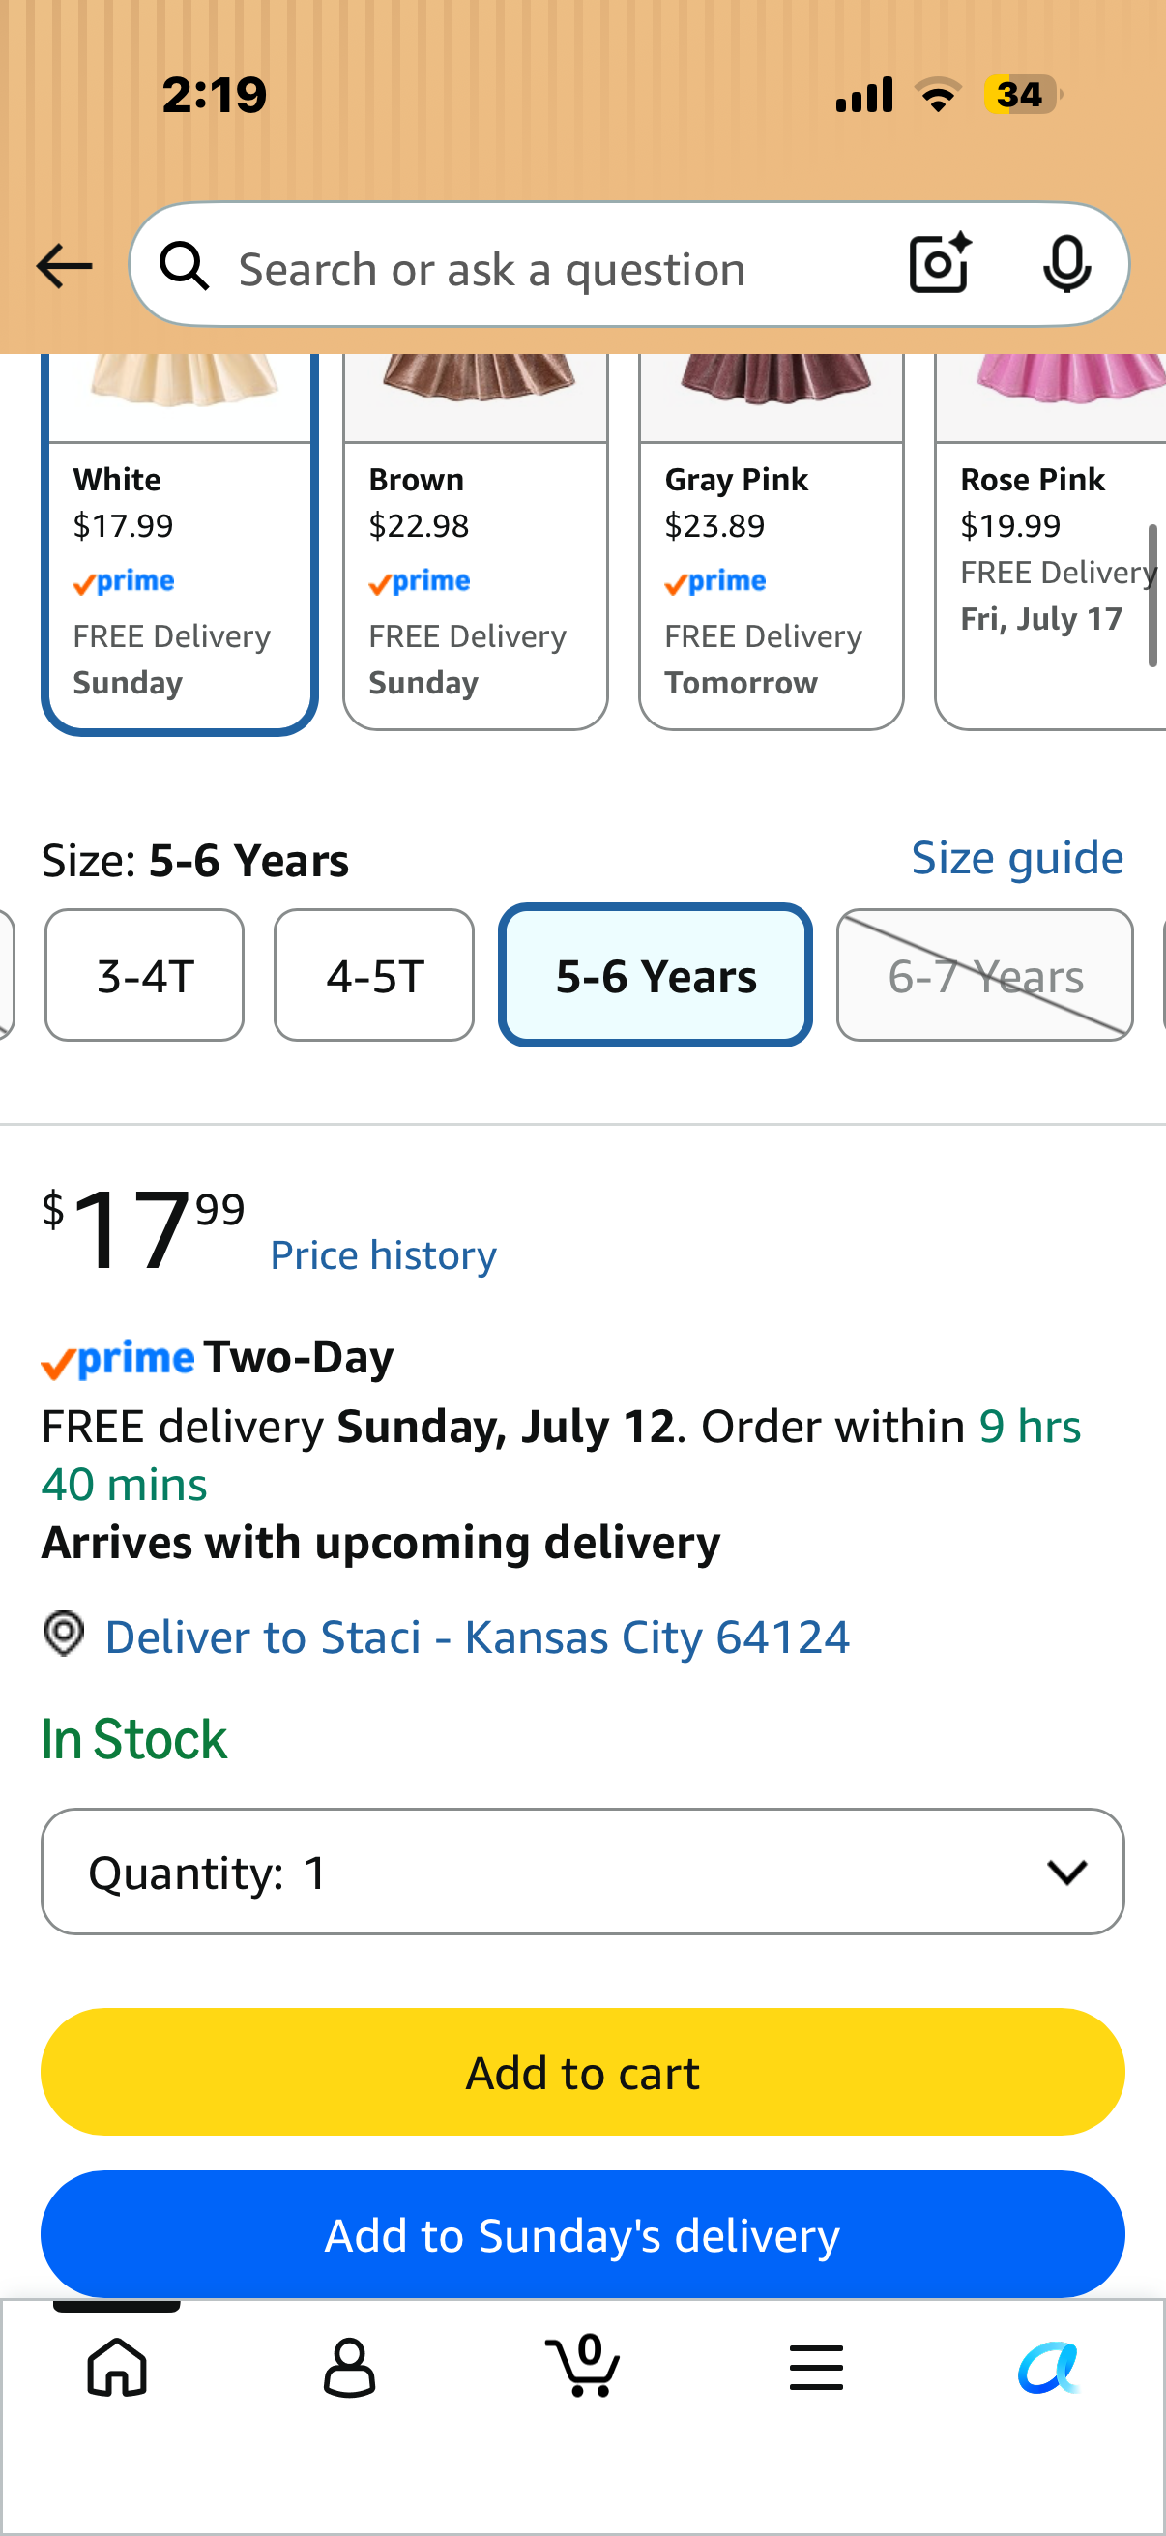
Task: Tap the delivery location pin icon
Action: (x=64, y=1635)
